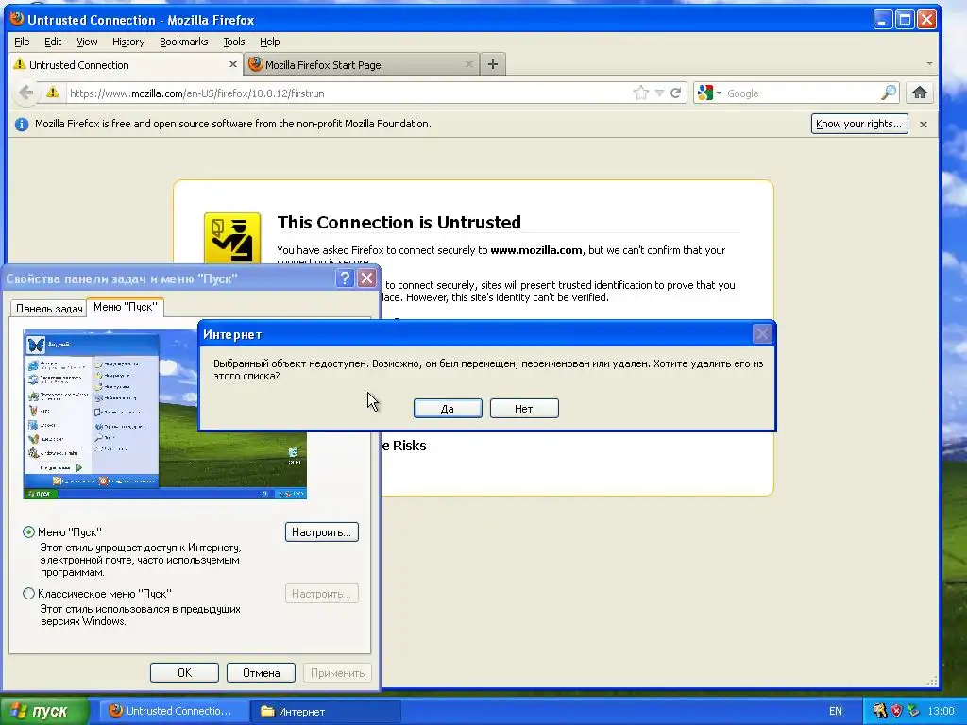The image size is (967, 725).
Task: Click the enabled Настроить... button
Action: pos(321,532)
